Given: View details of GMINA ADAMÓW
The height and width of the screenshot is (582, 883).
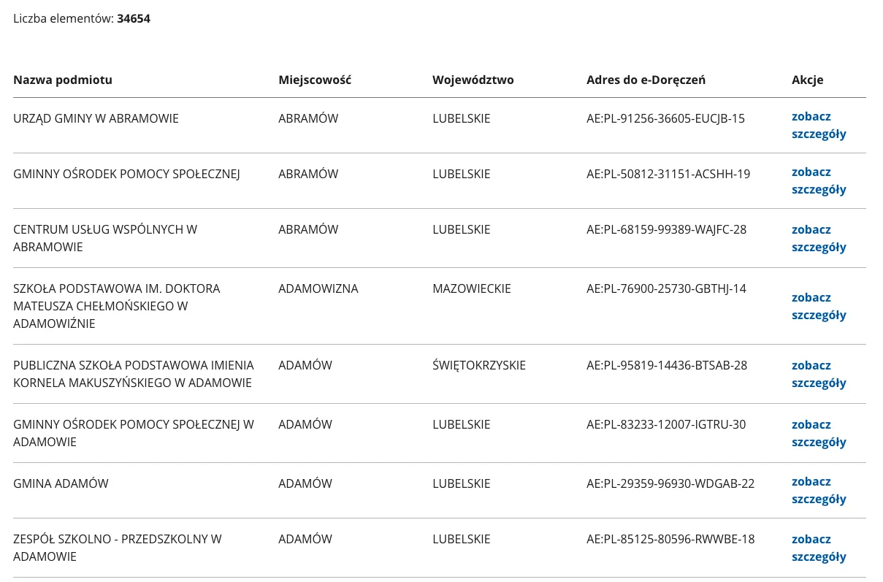Looking at the screenshot, I should coord(818,490).
